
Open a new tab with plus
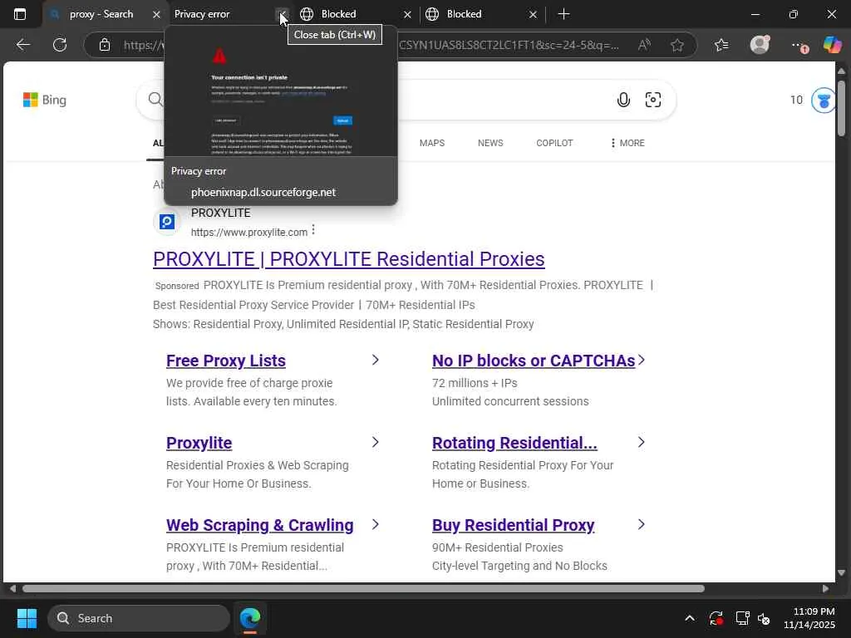(564, 14)
